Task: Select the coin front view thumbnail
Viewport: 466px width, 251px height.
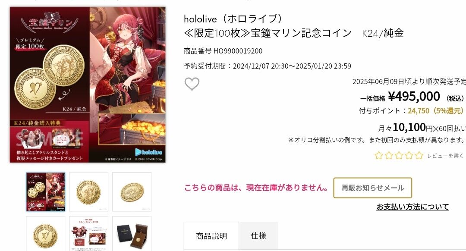Action: 88,191
